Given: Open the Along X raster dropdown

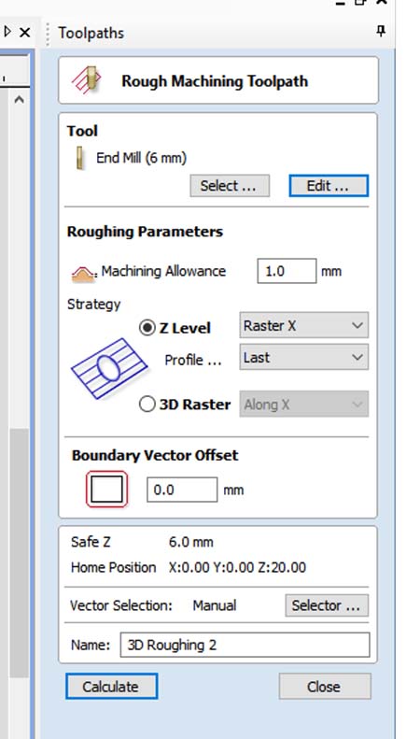Looking at the screenshot, I should coord(303,404).
